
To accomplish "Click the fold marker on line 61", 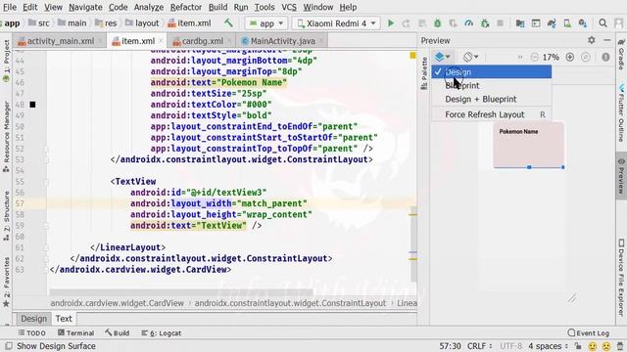I will (46, 247).
